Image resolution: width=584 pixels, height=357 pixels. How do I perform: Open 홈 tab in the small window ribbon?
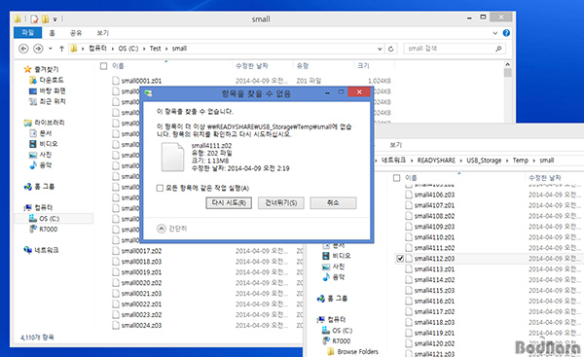tap(53, 33)
